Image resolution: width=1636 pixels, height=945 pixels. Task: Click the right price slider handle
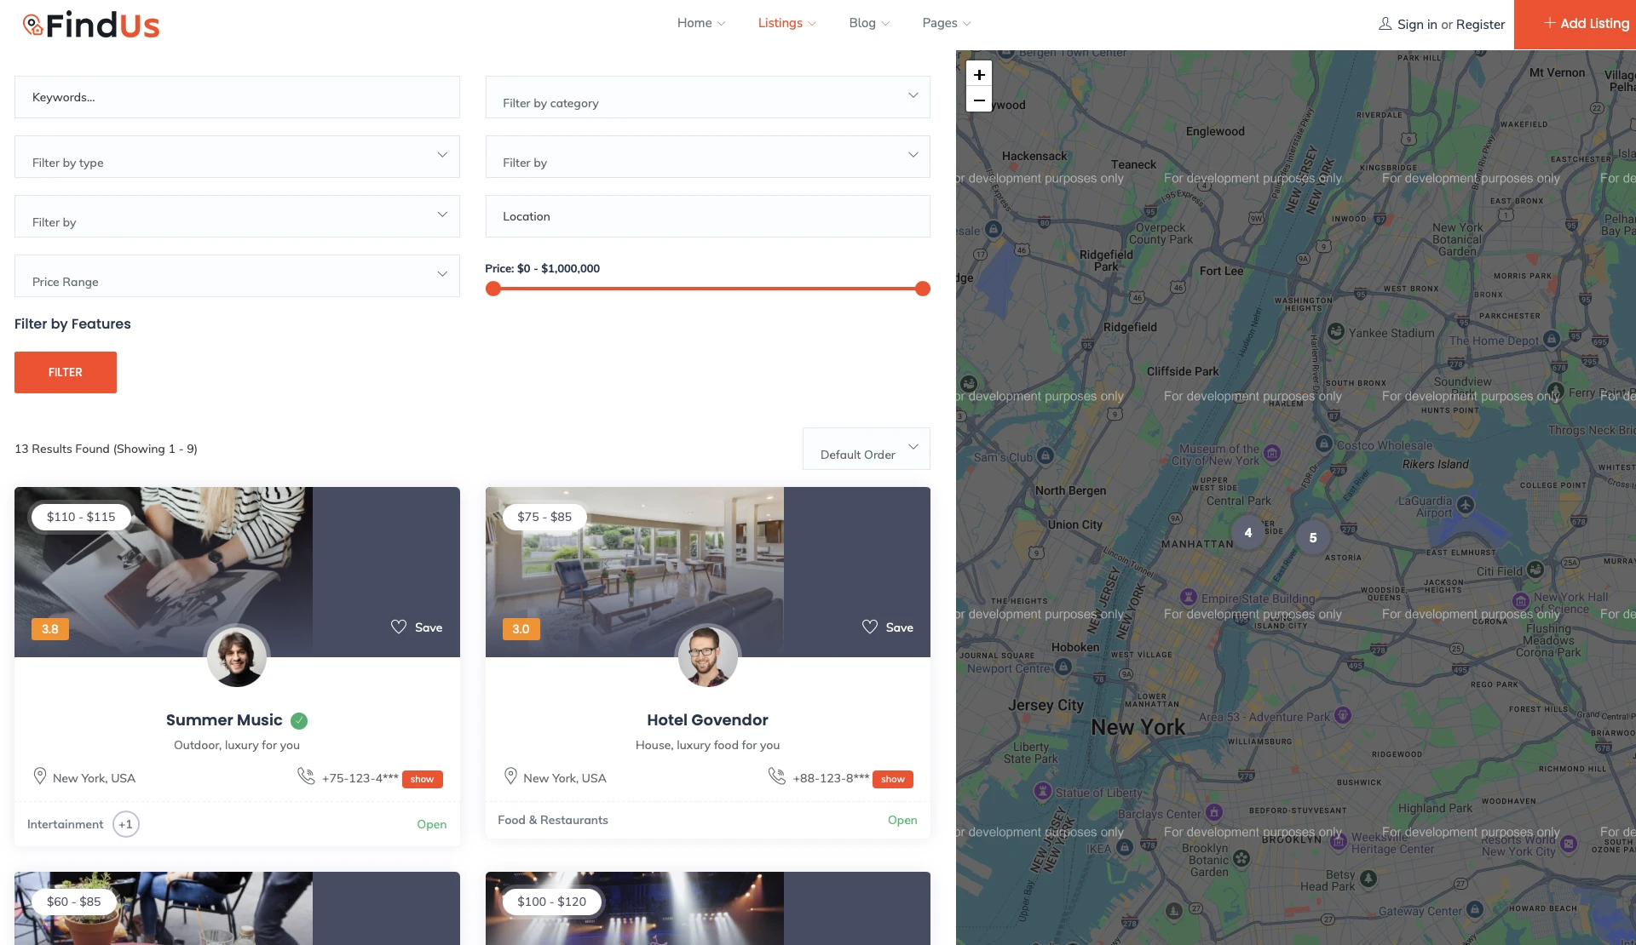922,289
